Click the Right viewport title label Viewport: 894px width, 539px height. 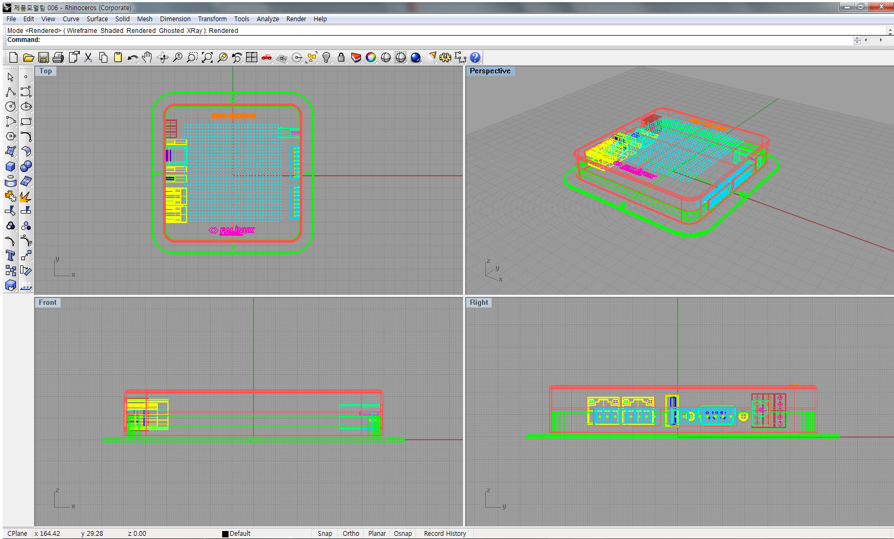(x=479, y=303)
